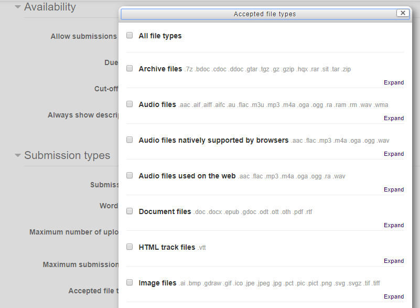Expand the Document files group
Viewport: 420px width, 308px height.
[x=394, y=225]
